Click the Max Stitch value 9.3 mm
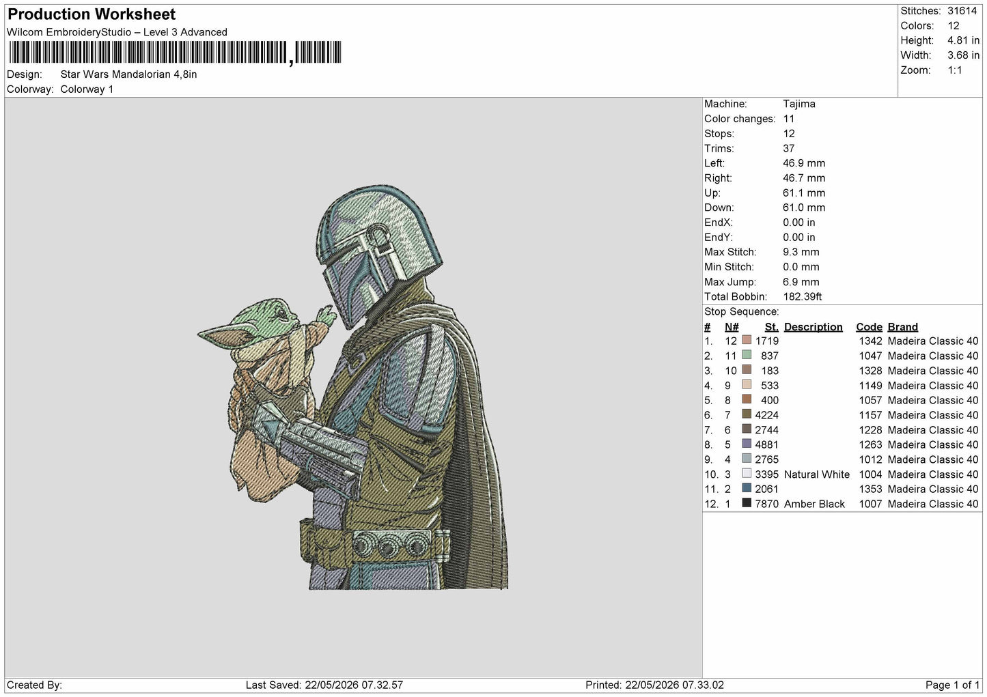 pyautogui.click(x=801, y=252)
